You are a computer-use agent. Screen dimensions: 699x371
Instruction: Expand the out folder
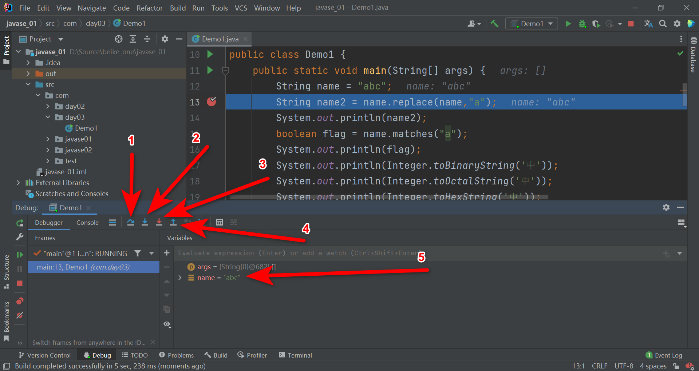coord(28,73)
